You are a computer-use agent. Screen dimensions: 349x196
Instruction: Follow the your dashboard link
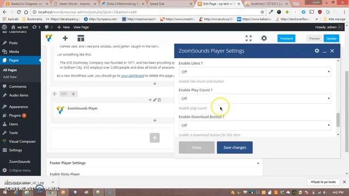133,76
